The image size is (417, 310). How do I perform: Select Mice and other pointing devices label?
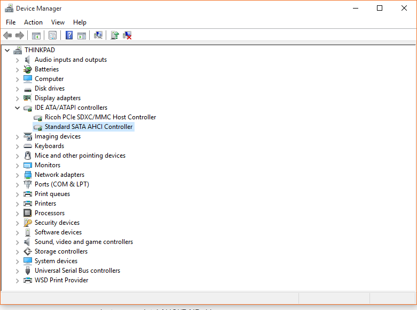(x=80, y=155)
